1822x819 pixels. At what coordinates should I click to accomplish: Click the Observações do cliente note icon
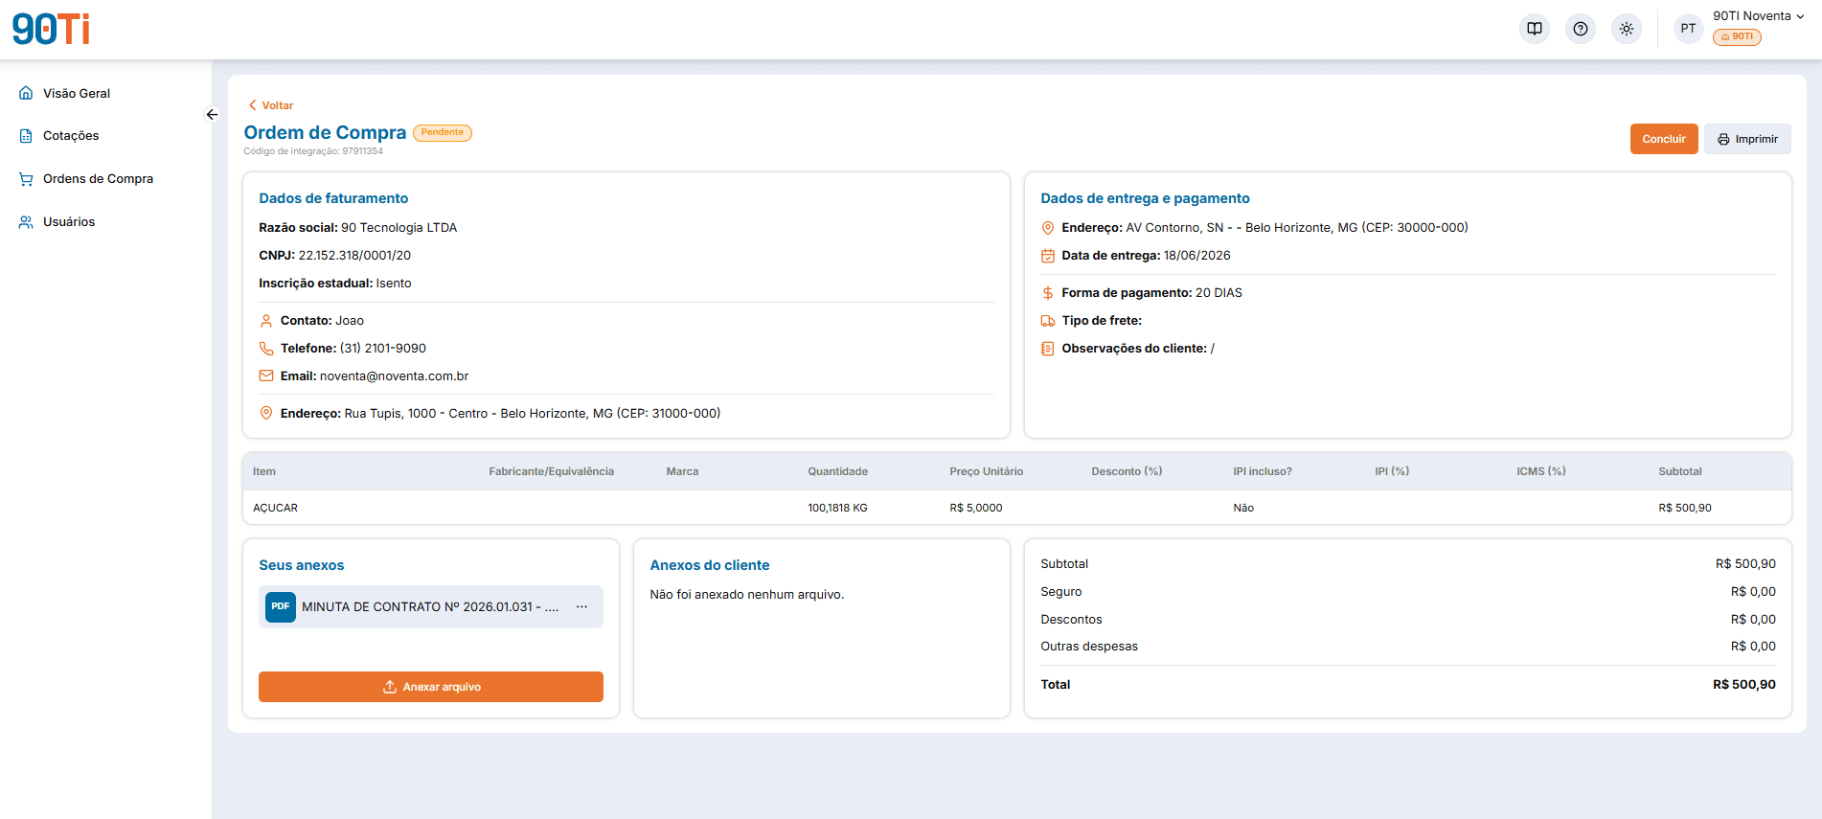click(x=1048, y=349)
